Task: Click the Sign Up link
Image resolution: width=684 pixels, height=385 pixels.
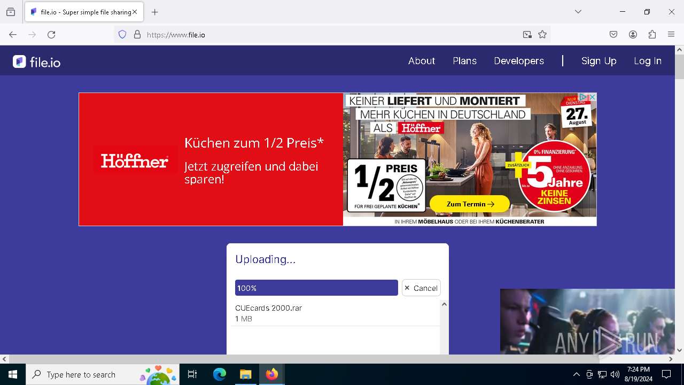Action: [598, 61]
